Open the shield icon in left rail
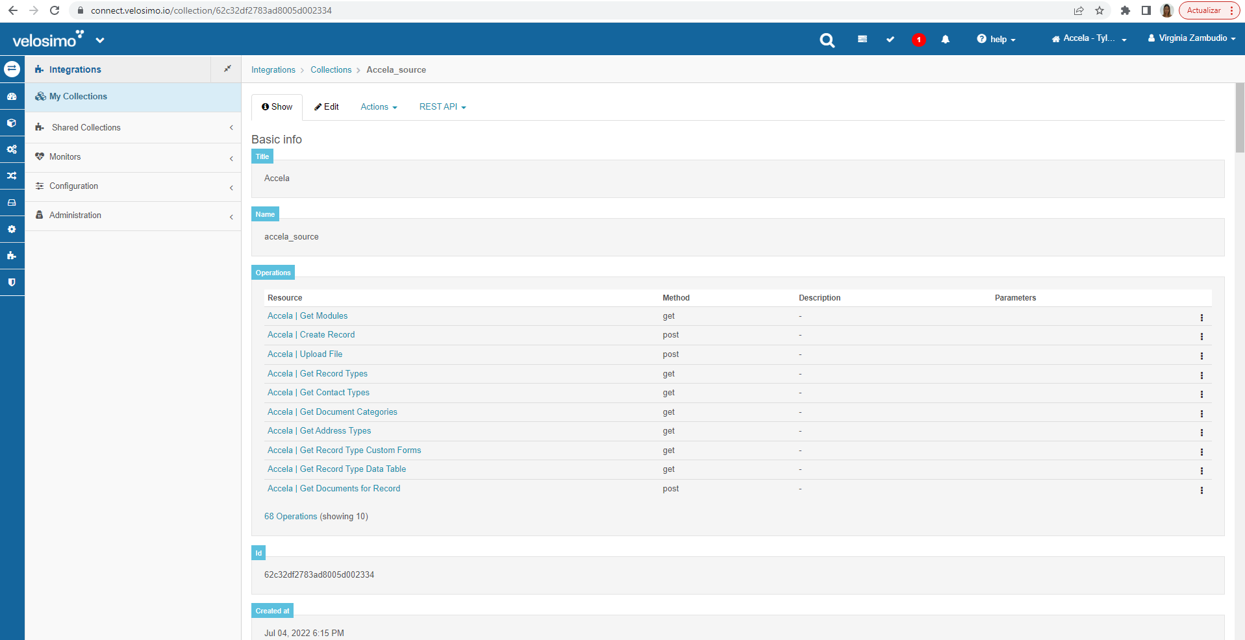Screen dimensions: 1245x640 (x=12, y=282)
